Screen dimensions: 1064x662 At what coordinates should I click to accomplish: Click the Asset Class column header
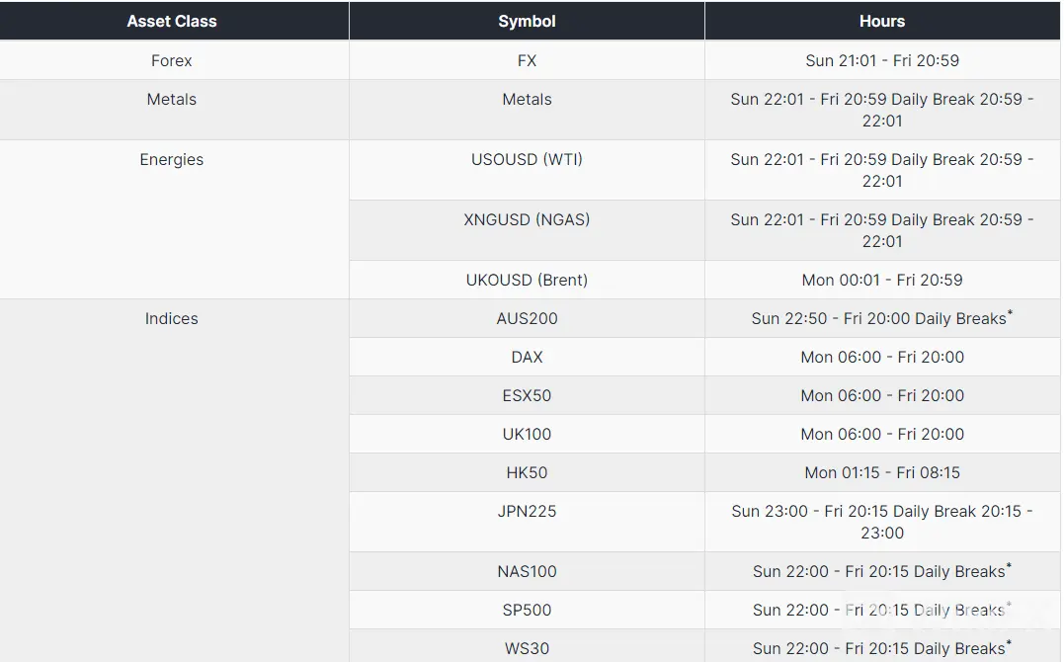coord(172,21)
